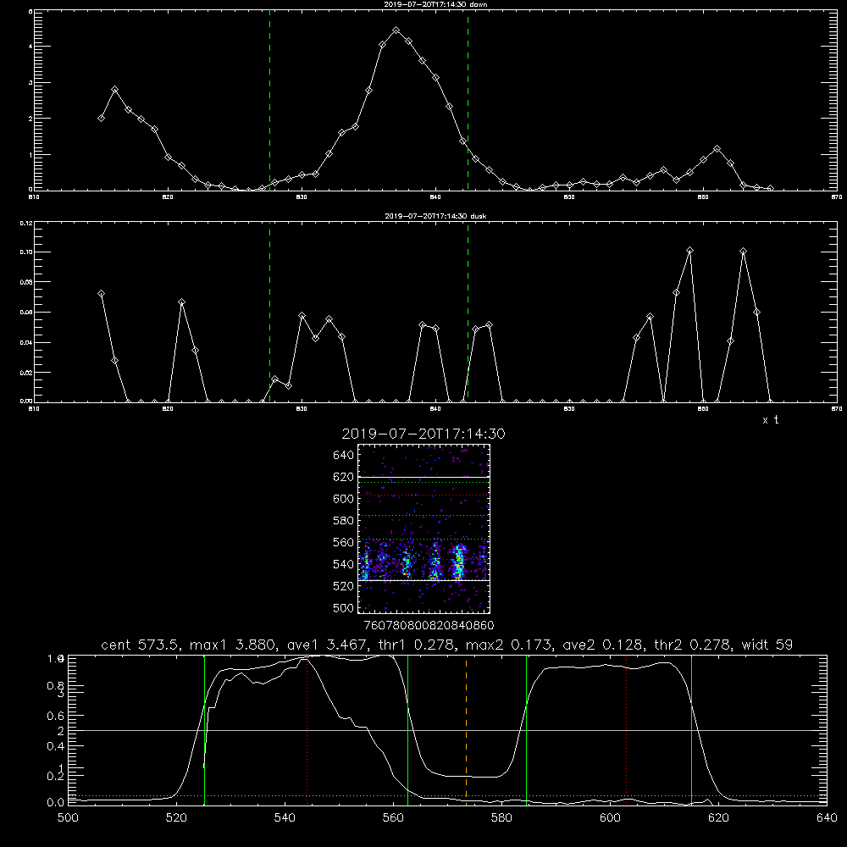This screenshot has width=847, height=847.
Task: Click the dawn curve's early peak diamond near 816
Action: tap(114, 89)
